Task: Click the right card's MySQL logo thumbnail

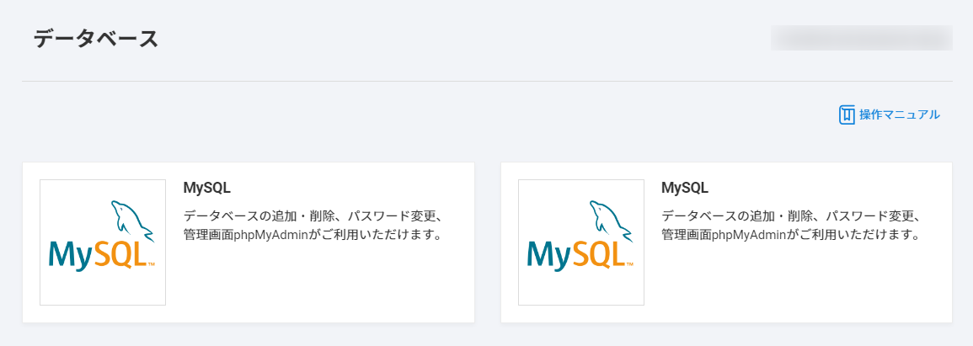Action: pos(581,242)
